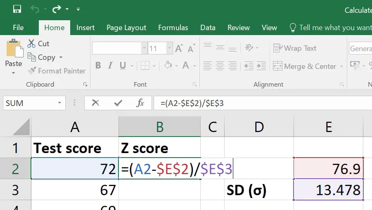Click the Save icon in quick access toolbar
The image size is (372, 210).
coord(17,9)
